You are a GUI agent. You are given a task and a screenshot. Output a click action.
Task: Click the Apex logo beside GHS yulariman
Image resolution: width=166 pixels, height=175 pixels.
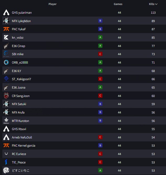click(x=6, y=12)
